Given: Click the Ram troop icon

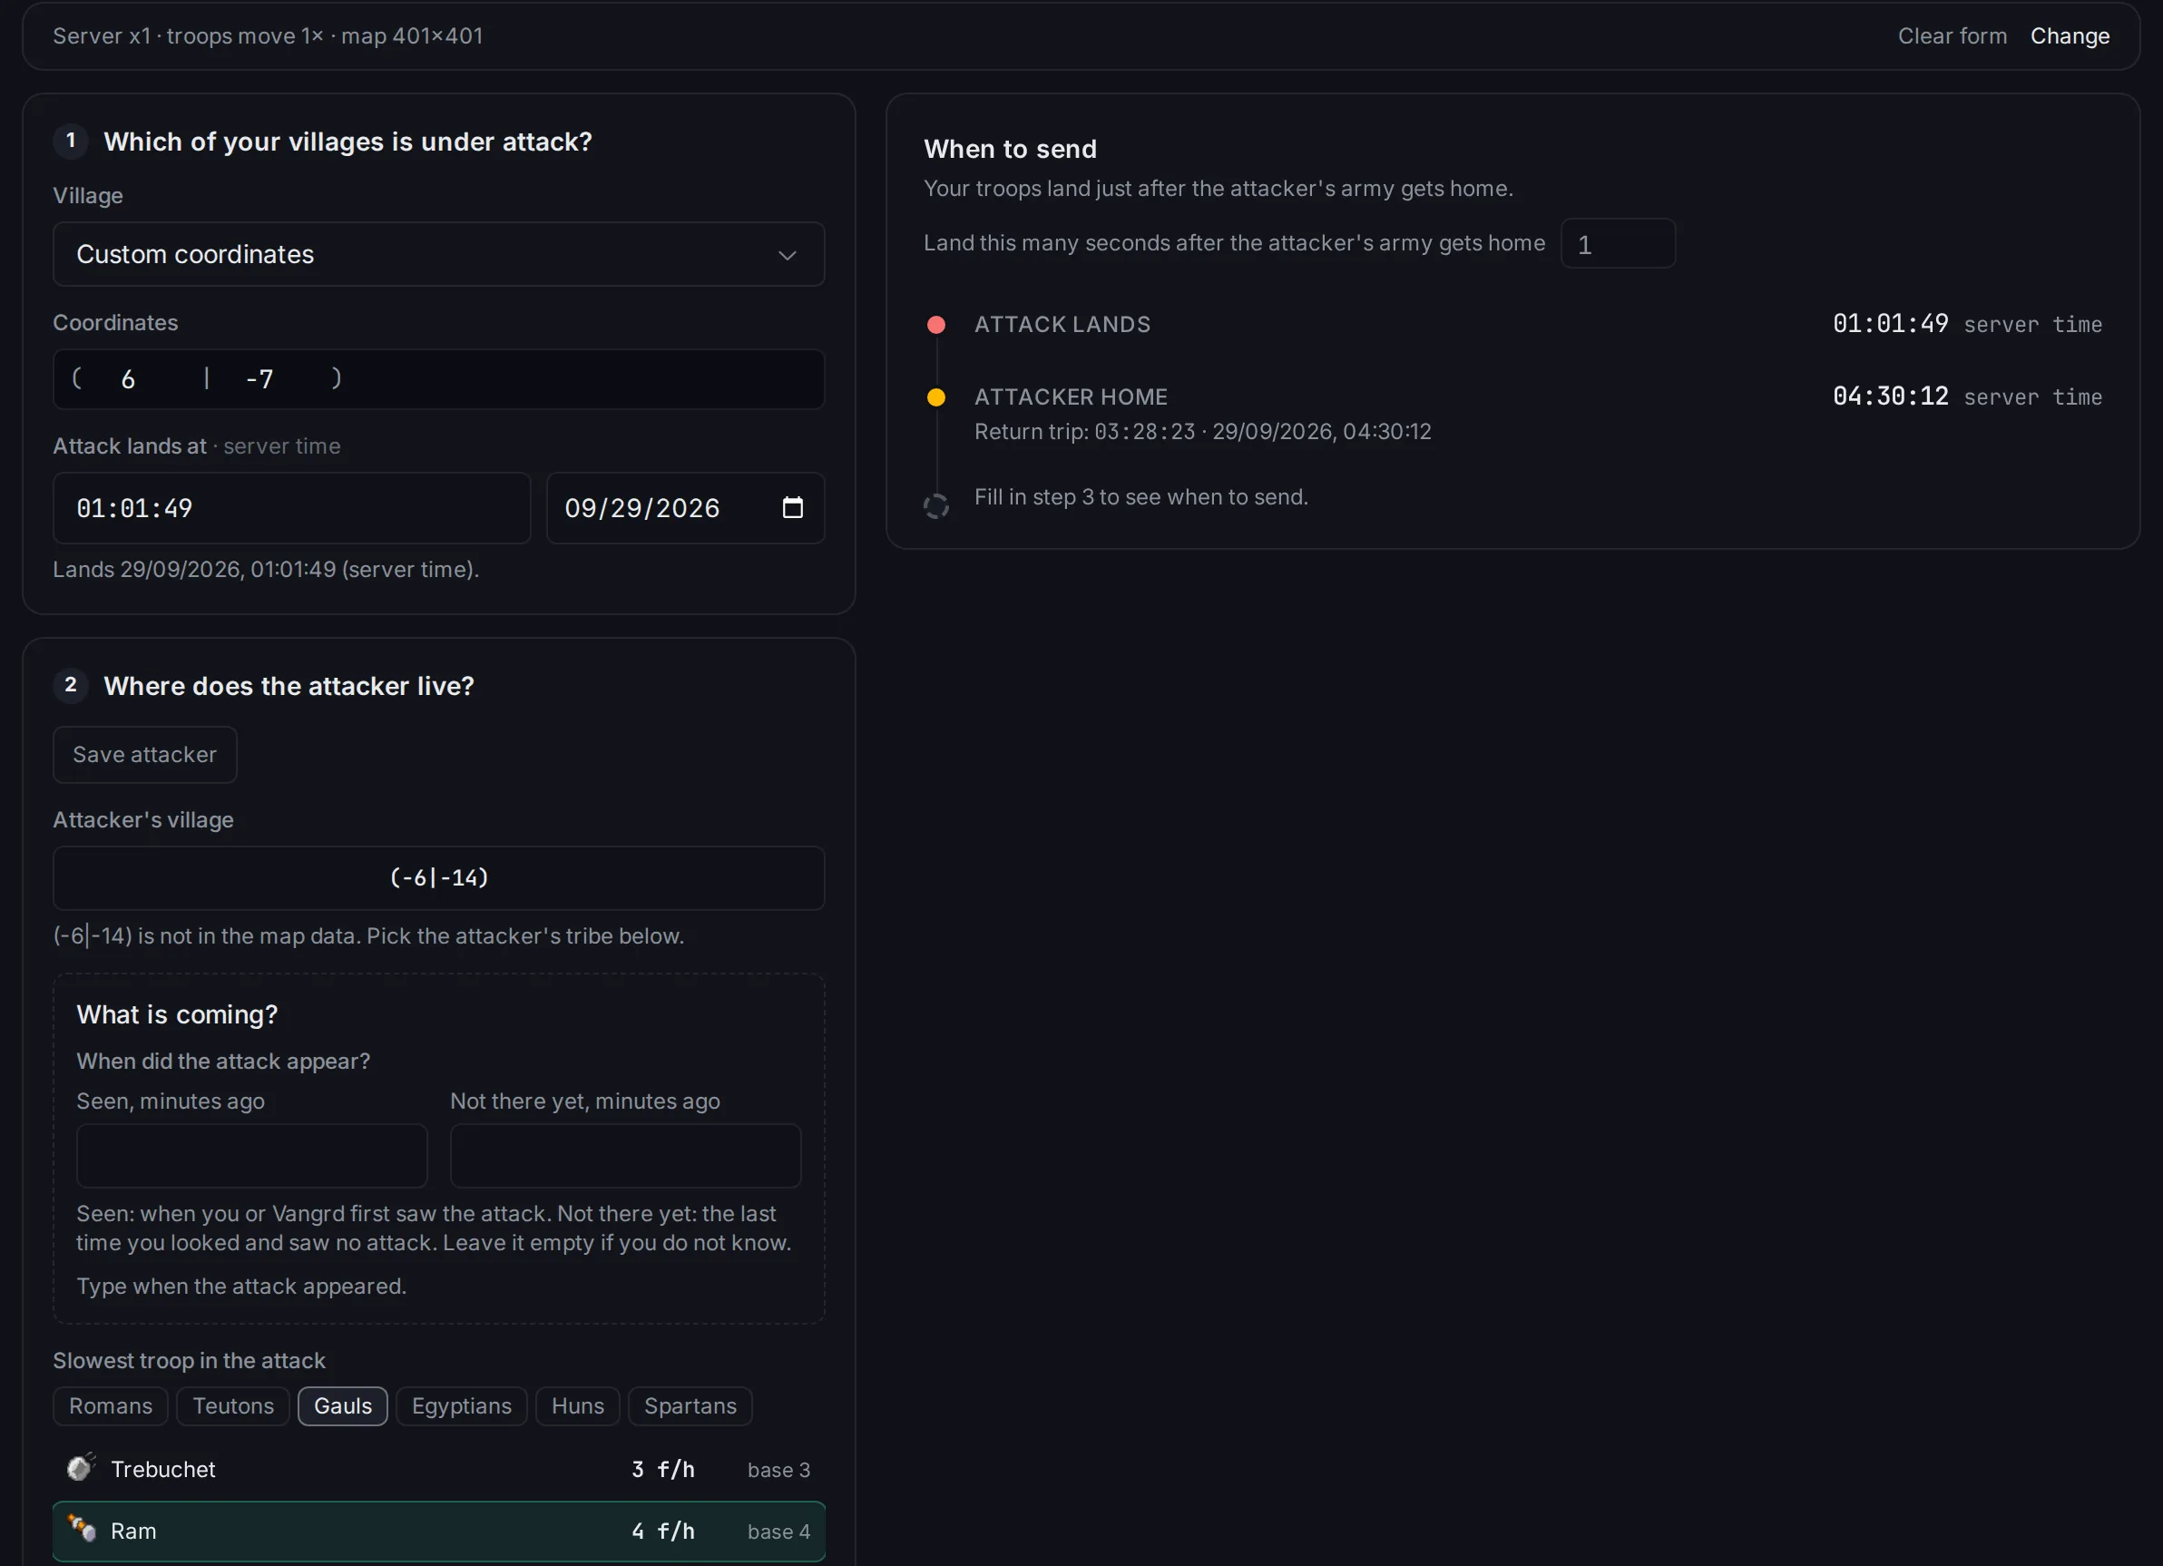Looking at the screenshot, I should pos(81,1530).
